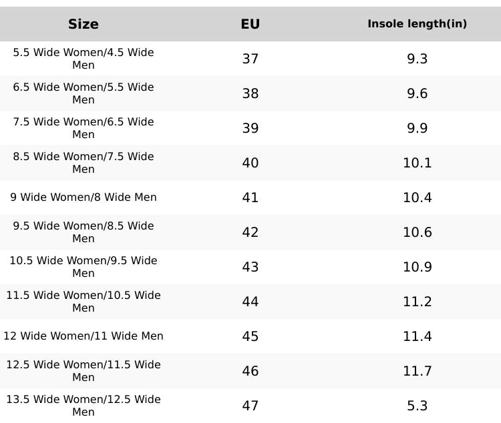
Task: Select the EU 42 cell
Action: coord(251,232)
